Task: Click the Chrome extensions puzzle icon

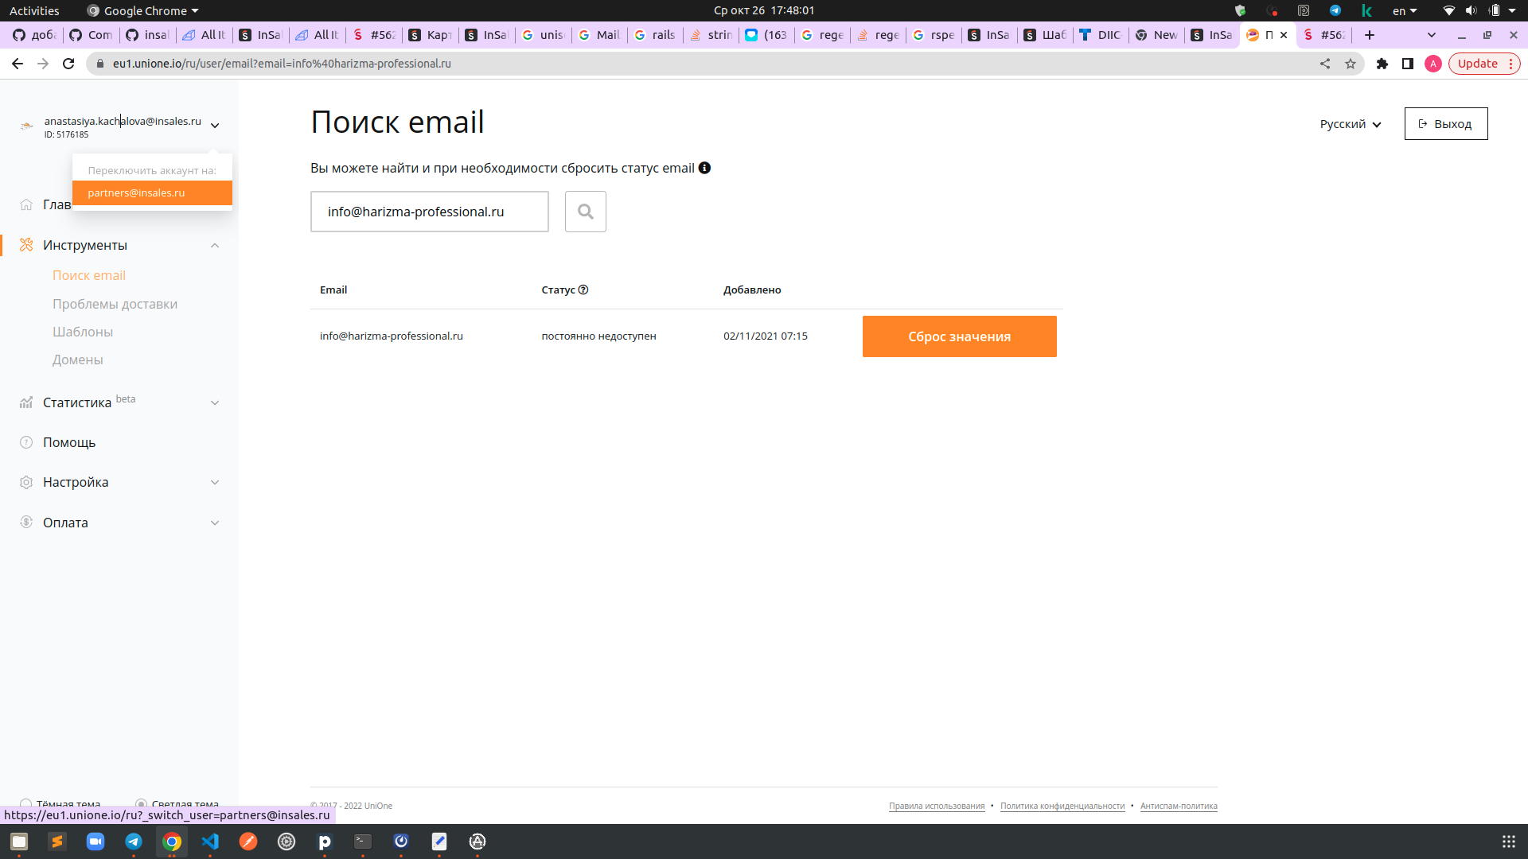Action: (x=1382, y=64)
